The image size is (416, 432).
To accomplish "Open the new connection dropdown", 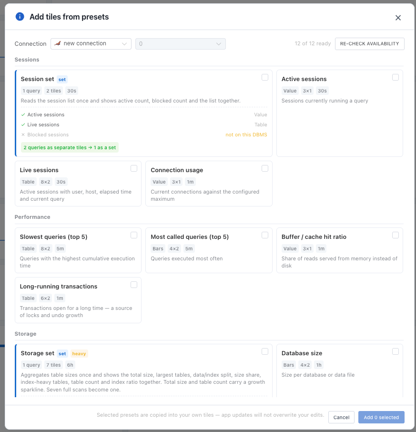I will tap(91, 44).
